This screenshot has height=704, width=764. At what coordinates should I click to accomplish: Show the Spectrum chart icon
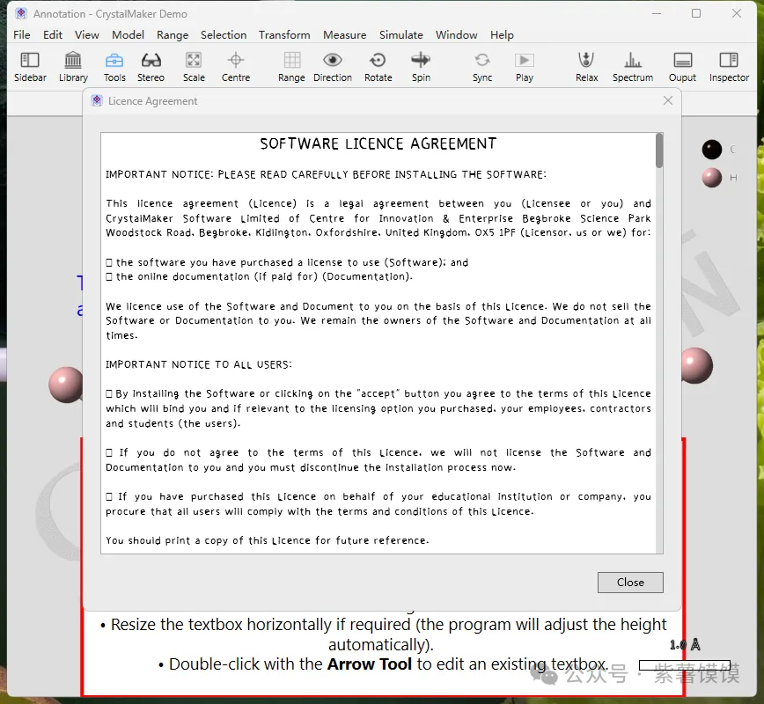click(633, 61)
